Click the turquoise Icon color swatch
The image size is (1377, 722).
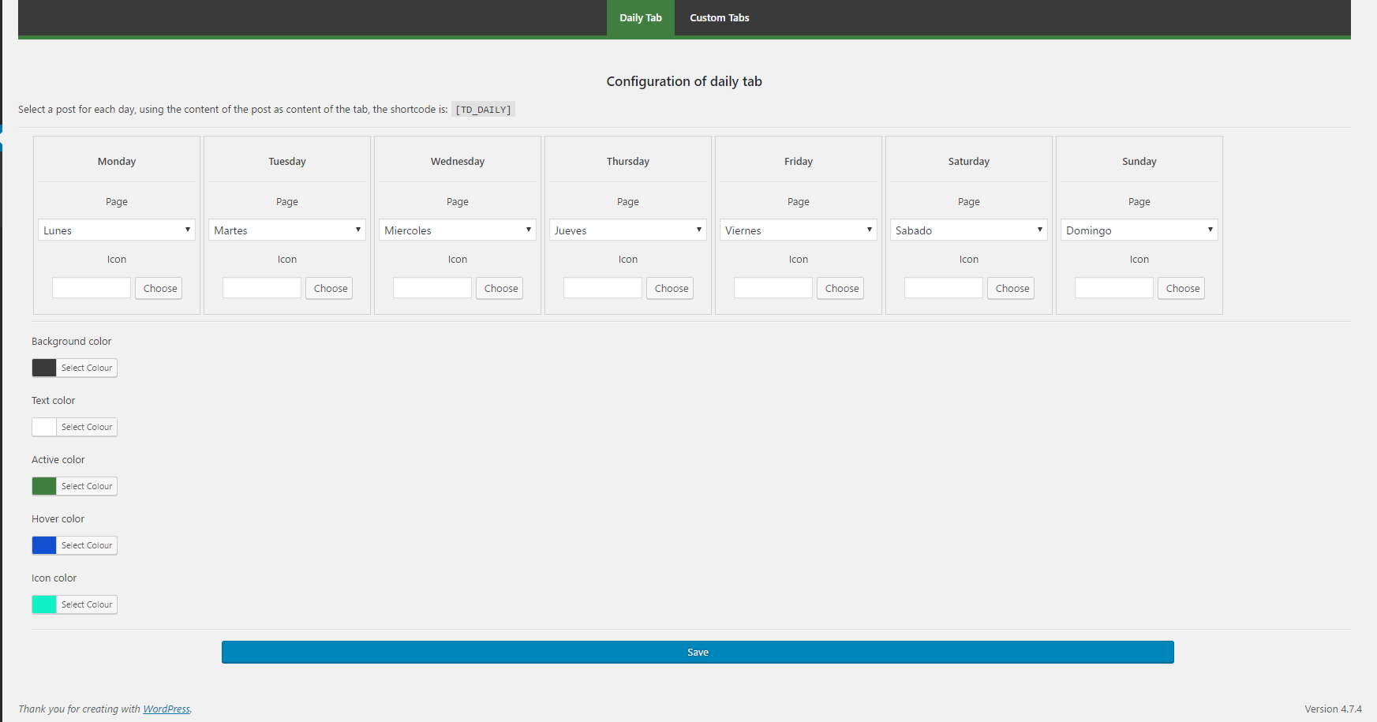tap(44, 604)
